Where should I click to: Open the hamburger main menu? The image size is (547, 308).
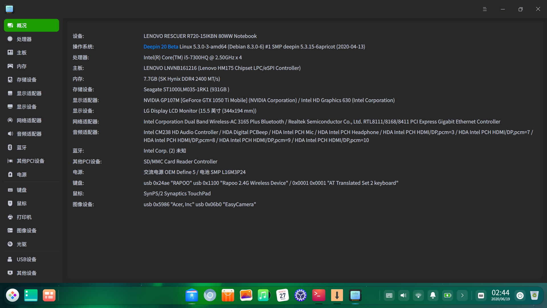[x=485, y=9]
